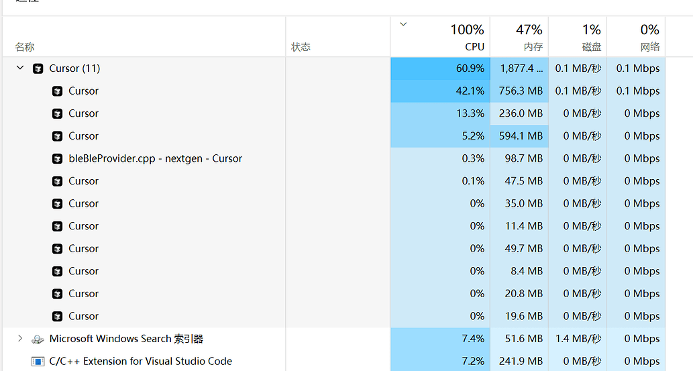The width and height of the screenshot is (693, 371).
Task: Collapse the Cursor (11) process group
Action: (20, 68)
